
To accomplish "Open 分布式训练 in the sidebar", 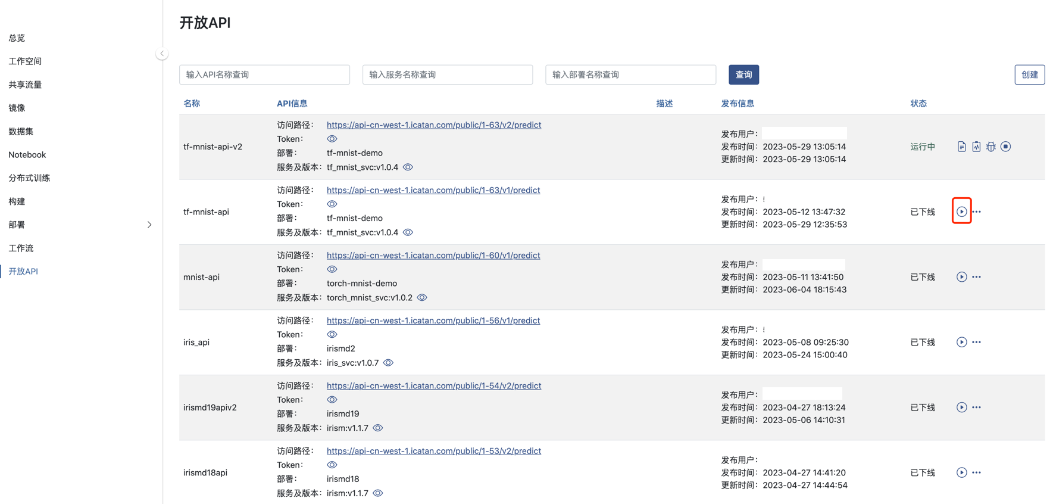I will pos(29,178).
